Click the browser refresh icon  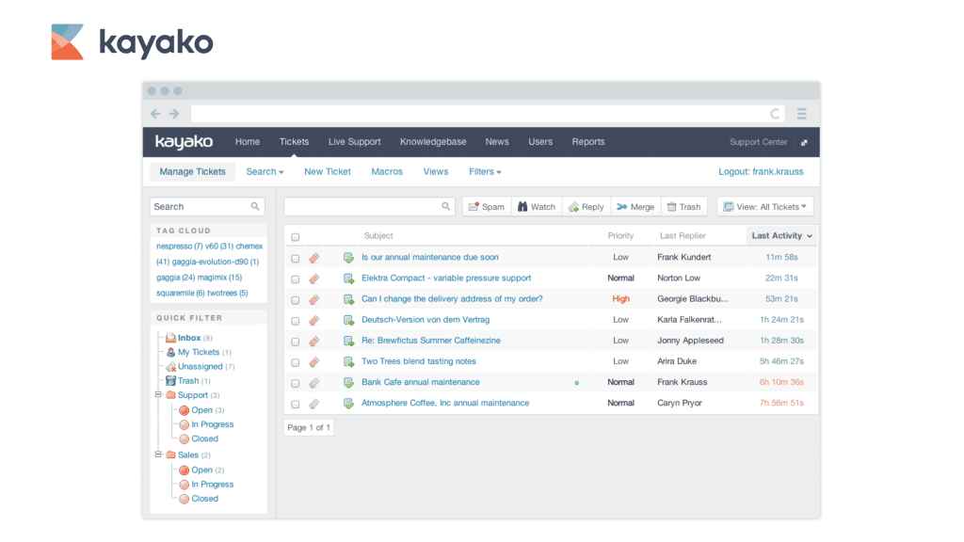click(775, 114)
